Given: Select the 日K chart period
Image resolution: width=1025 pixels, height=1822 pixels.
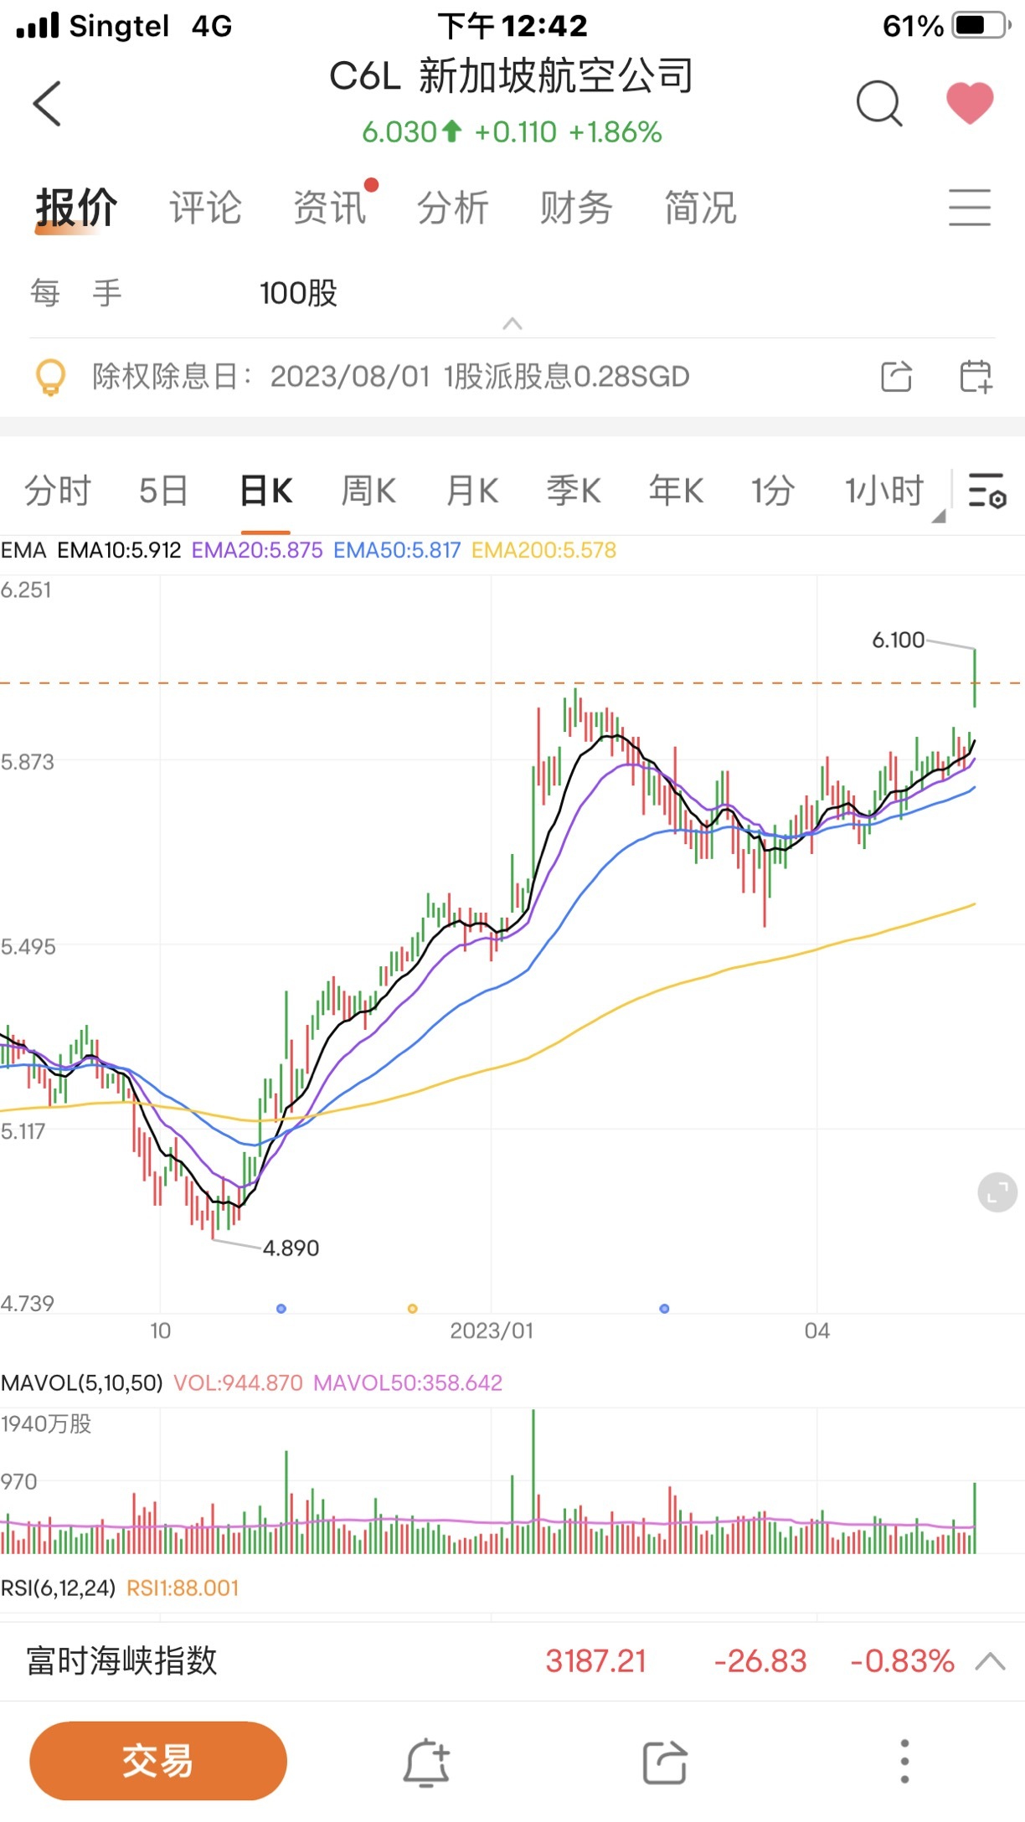Looking at the screenshot, I should [266, 491].
